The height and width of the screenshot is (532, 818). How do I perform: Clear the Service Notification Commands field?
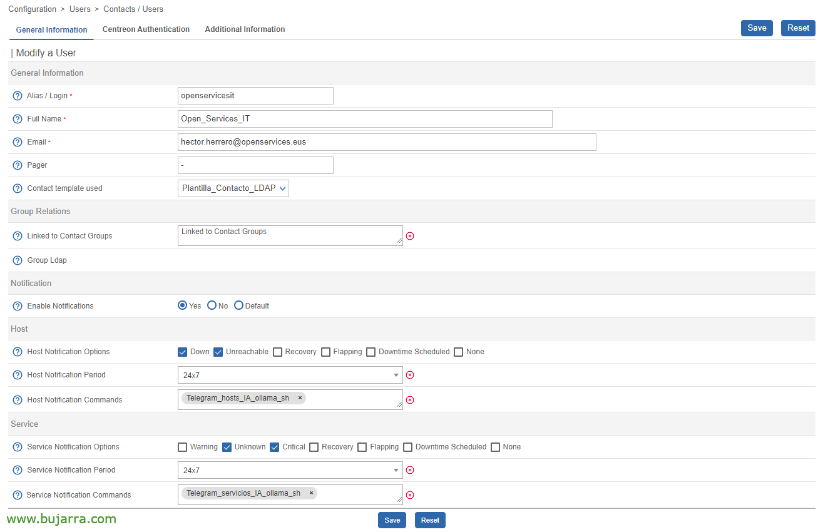(410, 495)
